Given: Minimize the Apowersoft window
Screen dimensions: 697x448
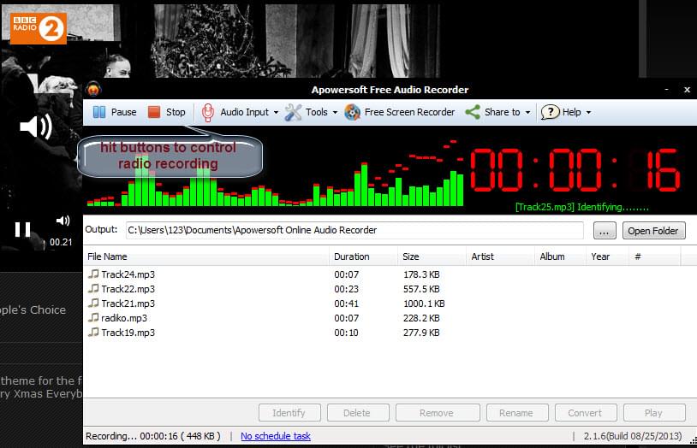Looking at the screenshot, I should pos(666,89).
